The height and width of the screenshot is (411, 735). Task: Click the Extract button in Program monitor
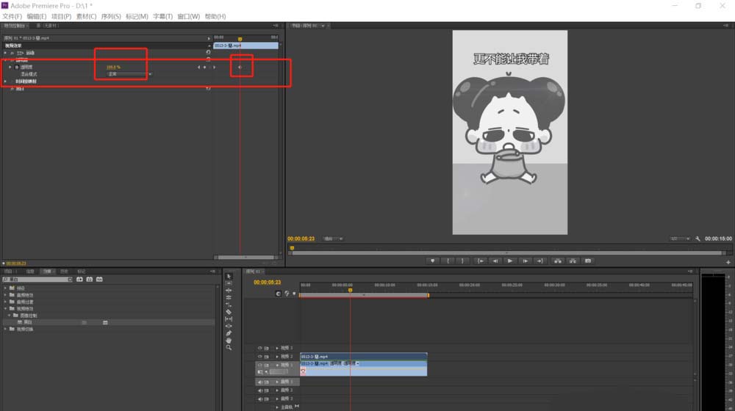coord(573,261)
